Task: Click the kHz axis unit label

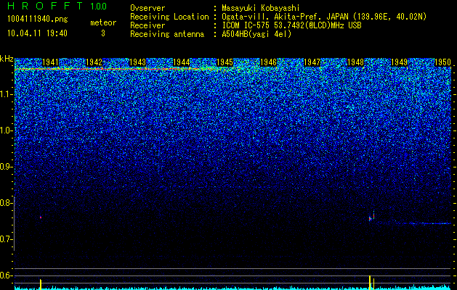Action: coord(7,59)
